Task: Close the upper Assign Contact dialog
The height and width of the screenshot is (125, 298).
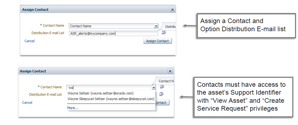Action: coord(172,10)
